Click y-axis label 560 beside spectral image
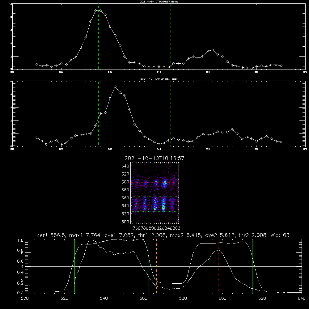Screen dimensions: 309x309 point(125,198)
